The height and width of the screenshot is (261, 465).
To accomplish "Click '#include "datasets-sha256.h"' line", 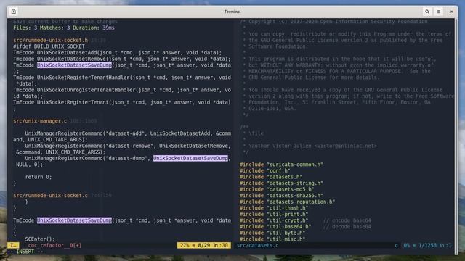I will coord(281,196).
